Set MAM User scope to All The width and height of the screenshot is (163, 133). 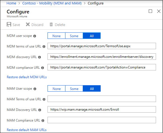click(x=92, y=88)
